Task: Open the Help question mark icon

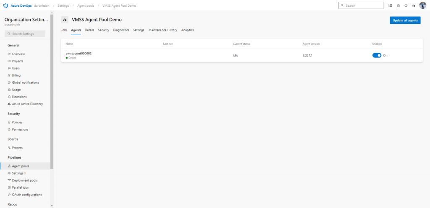Action: (406, 5)
